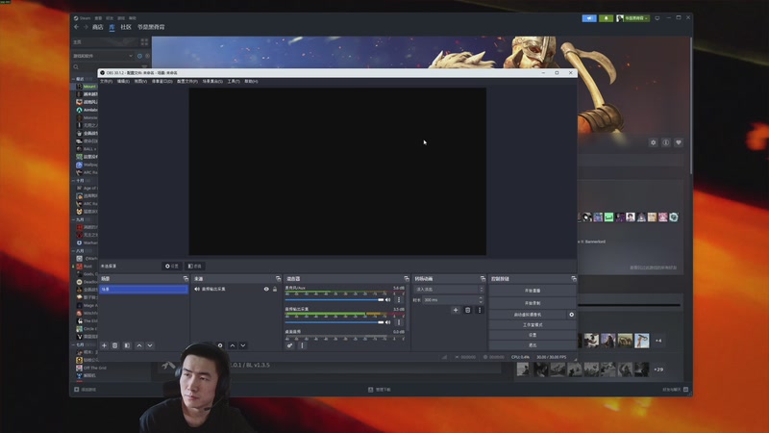Click Steam back arrow
This screenshot has height=433, width=769.
[x=77, y=27]
